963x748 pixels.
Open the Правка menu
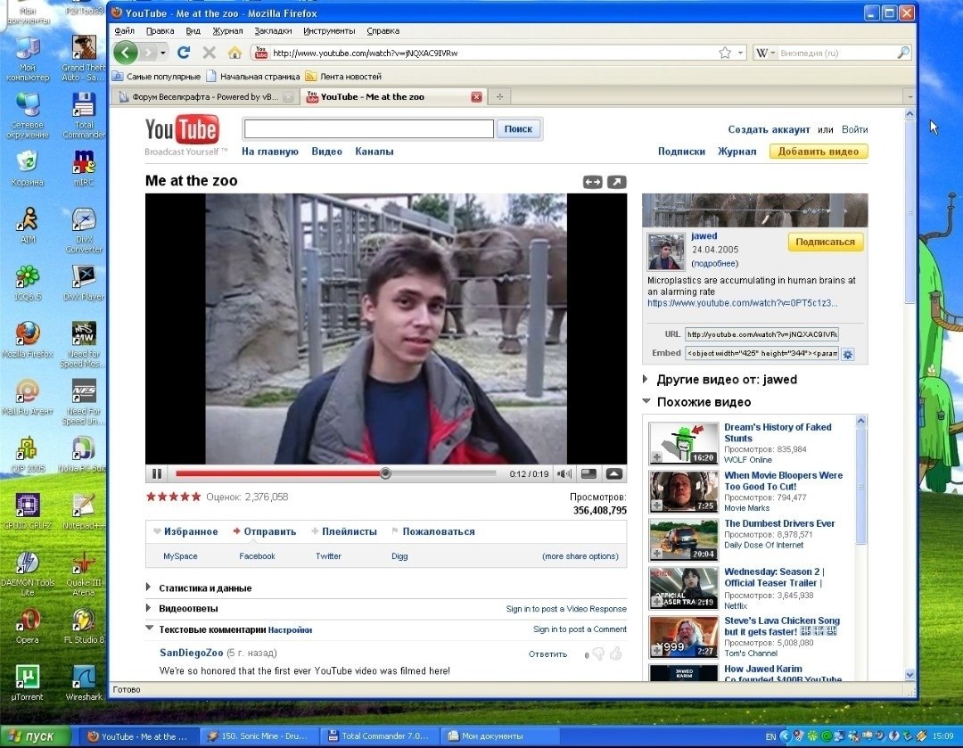pyautogui.click(x=160, y=30)
